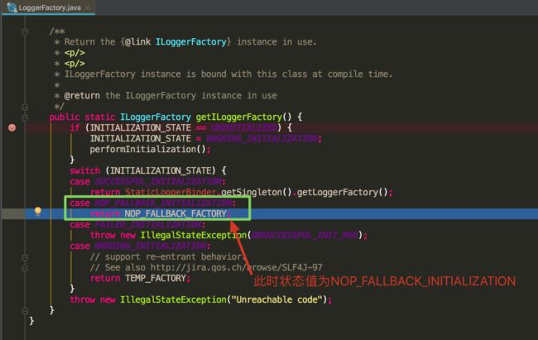538x340 pixels.
Task: Open the yellow lightbulb intention actions
Action: [38, 211]
